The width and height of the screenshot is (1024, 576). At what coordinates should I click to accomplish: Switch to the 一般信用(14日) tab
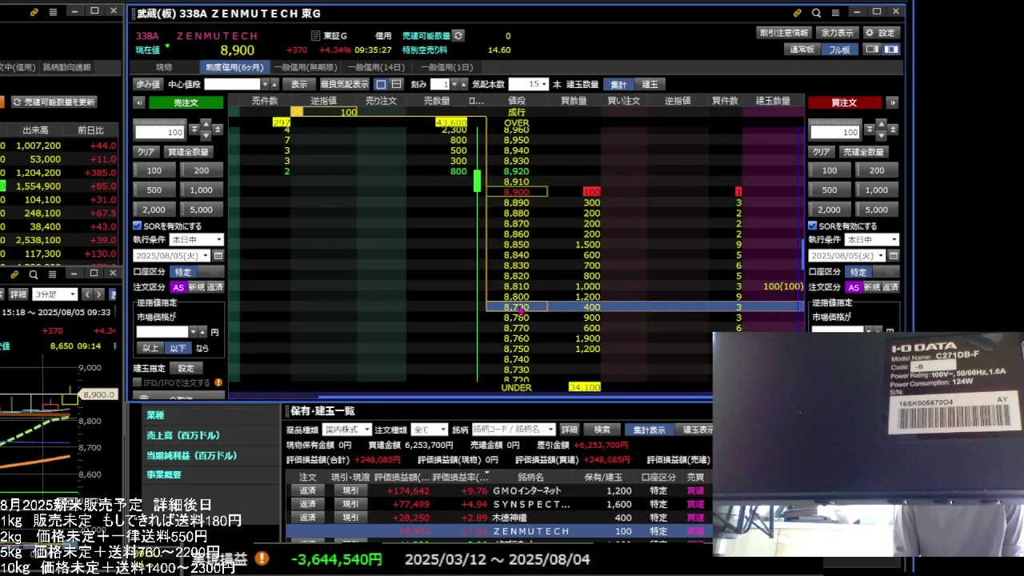(x=378, y=67)
